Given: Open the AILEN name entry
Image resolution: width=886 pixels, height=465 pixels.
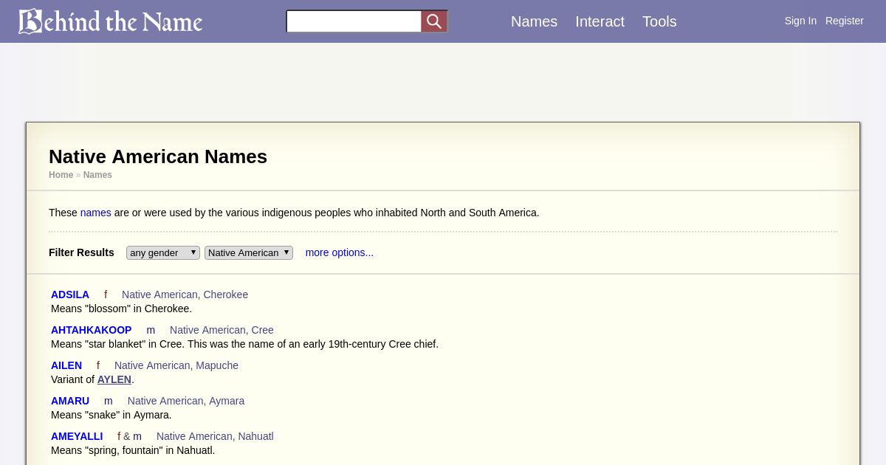Looking at the screenshot, I should click(x=66, y=365).
